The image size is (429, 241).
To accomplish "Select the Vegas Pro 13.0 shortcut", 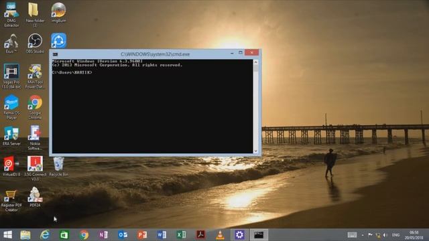I will (11, 76).
